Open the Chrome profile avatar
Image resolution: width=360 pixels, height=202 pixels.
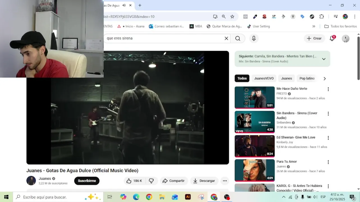[345, 17]
